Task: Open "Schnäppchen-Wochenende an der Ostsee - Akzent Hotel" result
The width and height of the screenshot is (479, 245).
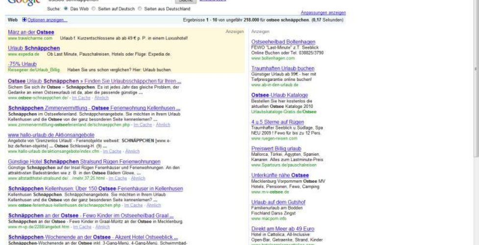Action: 93,237
